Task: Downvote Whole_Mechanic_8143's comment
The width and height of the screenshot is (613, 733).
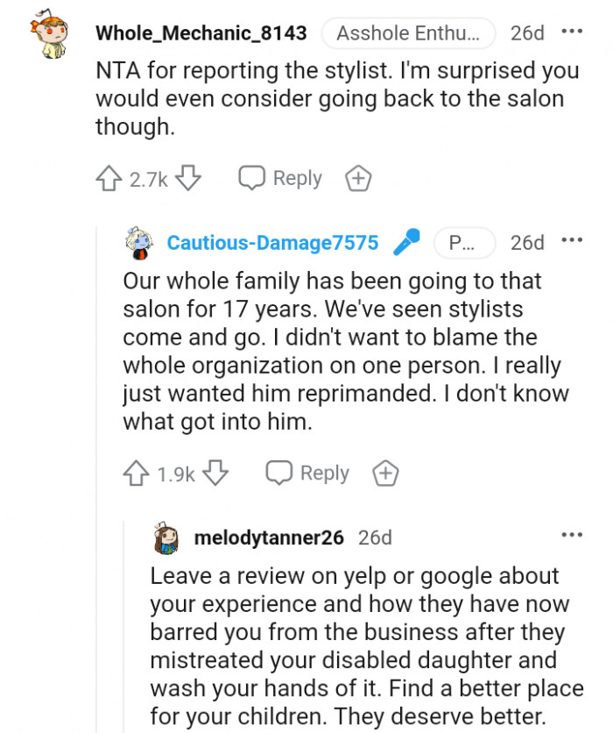Action: pos(188,179)
